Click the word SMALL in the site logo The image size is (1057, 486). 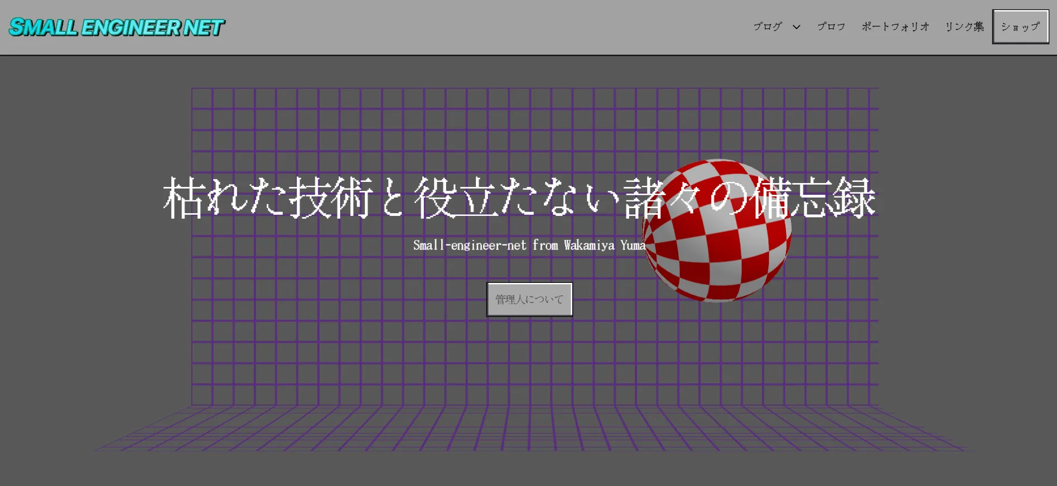pos(44,27)
